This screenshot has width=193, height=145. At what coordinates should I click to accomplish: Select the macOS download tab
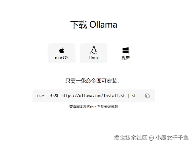click(62, 53)
